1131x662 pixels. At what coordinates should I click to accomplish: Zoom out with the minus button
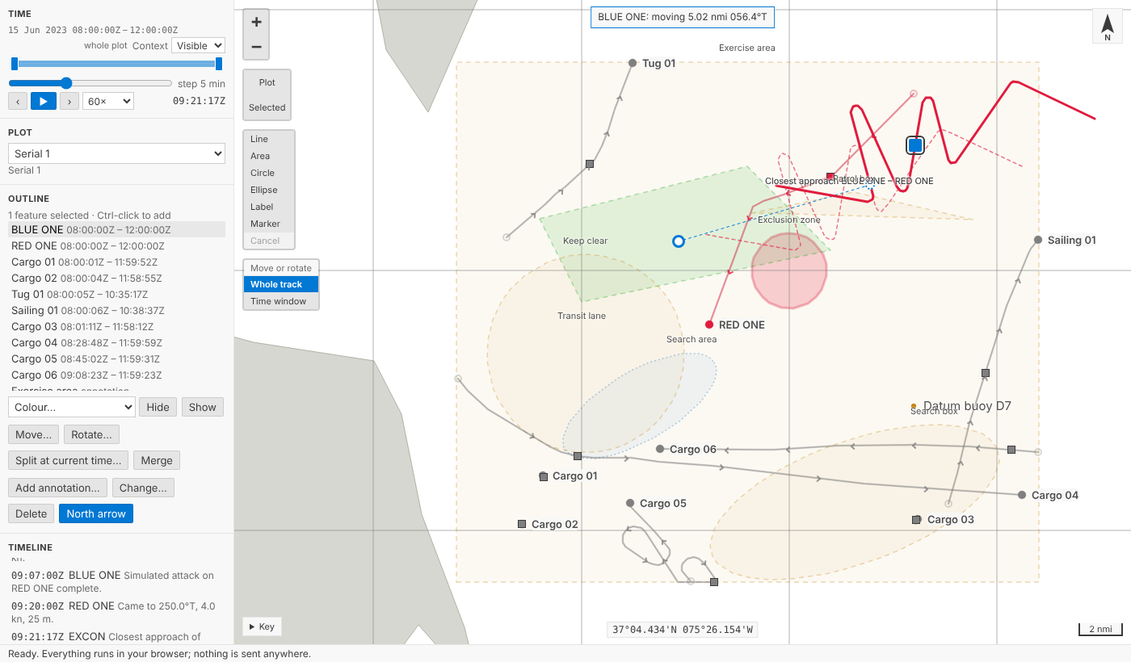[x=256, y=47]
